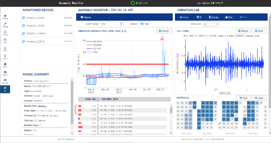Image resolution: width=271 pixels, height=143 pixels.
Task: Select the AI page in the sidebar
Action: click(x=5, y=89)
